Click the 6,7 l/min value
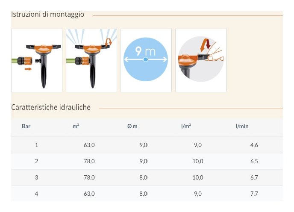The image size is (294, 212). pos(254,177)
